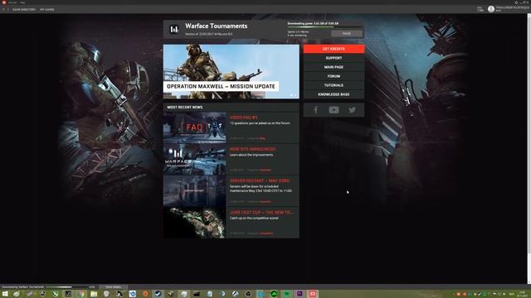Click the server restart news thumbnail
The height and width of the screenshot is (298, 531).
click(x=194, y=191)
